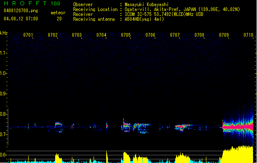Click the kHz axis unit label
This screenshot has height=163, width=257.
4,33
